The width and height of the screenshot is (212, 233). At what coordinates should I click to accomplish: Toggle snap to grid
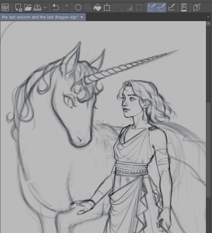point(171,7)
